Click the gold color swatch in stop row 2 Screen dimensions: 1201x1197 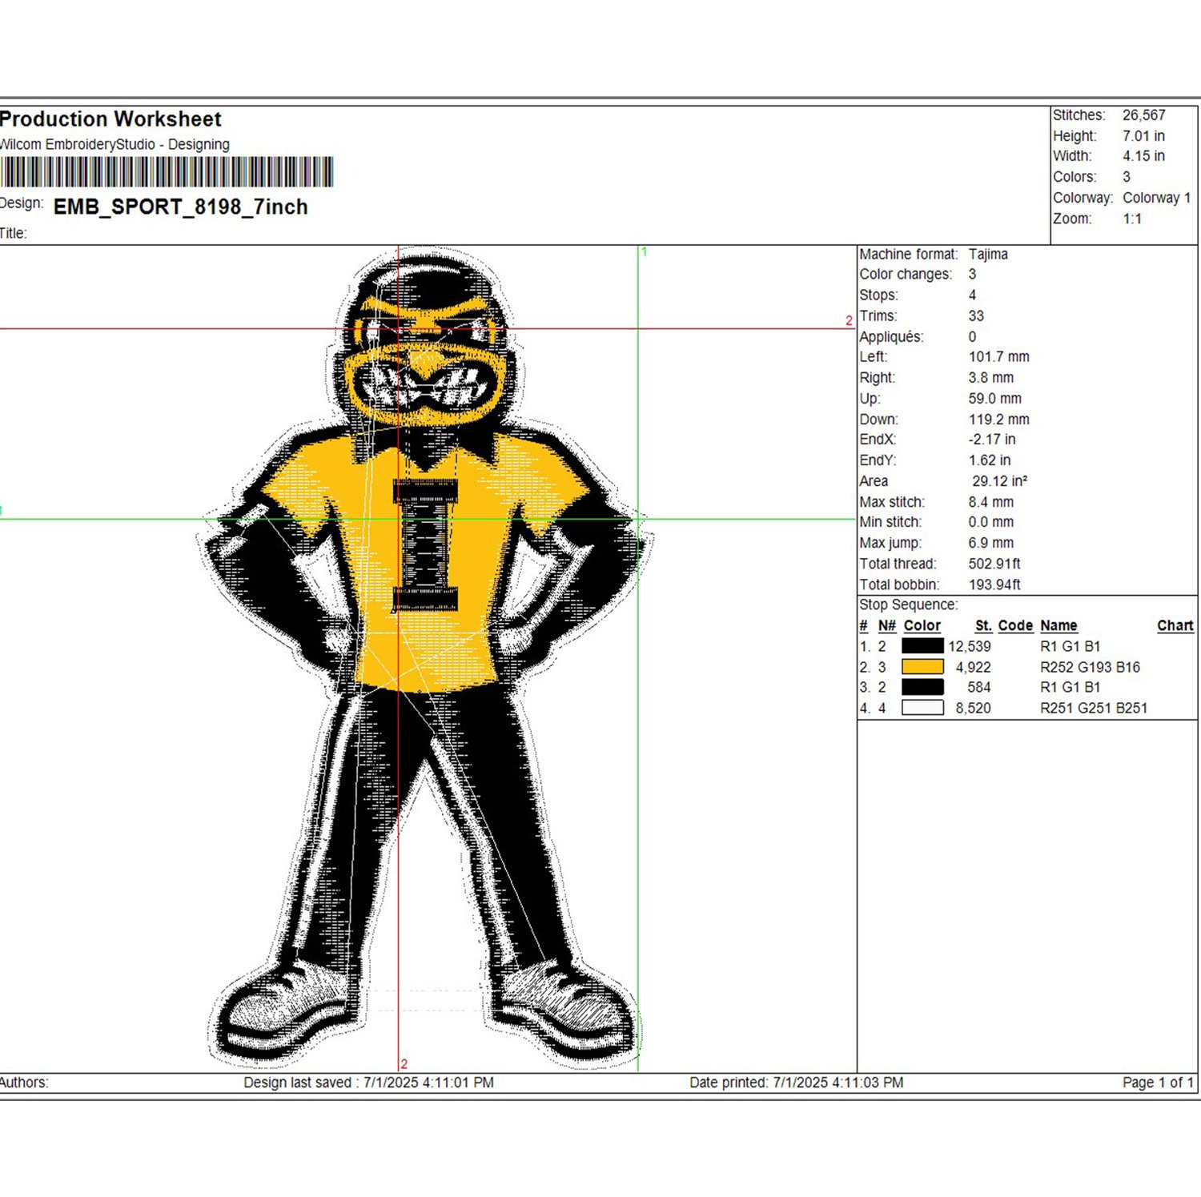(922, 666)
